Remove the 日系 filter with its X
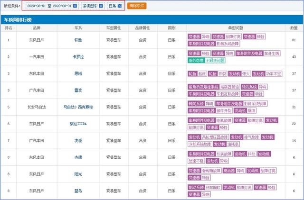The image size is (304, 200). pyautogui.click(x=120, y=6)
